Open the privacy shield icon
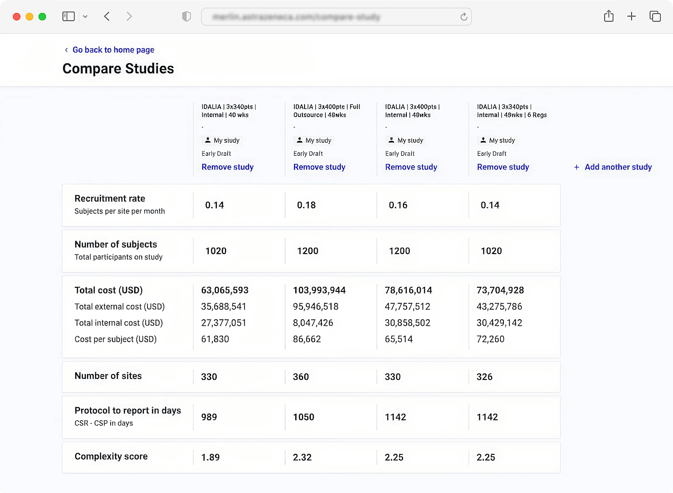Screen dimensions: 673x493 point(186,16)
